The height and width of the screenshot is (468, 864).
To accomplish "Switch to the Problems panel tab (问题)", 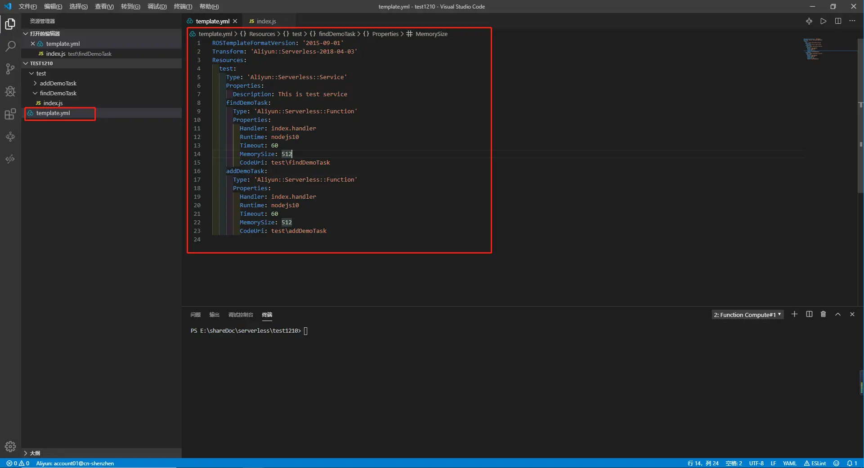I will pos(195,315).
